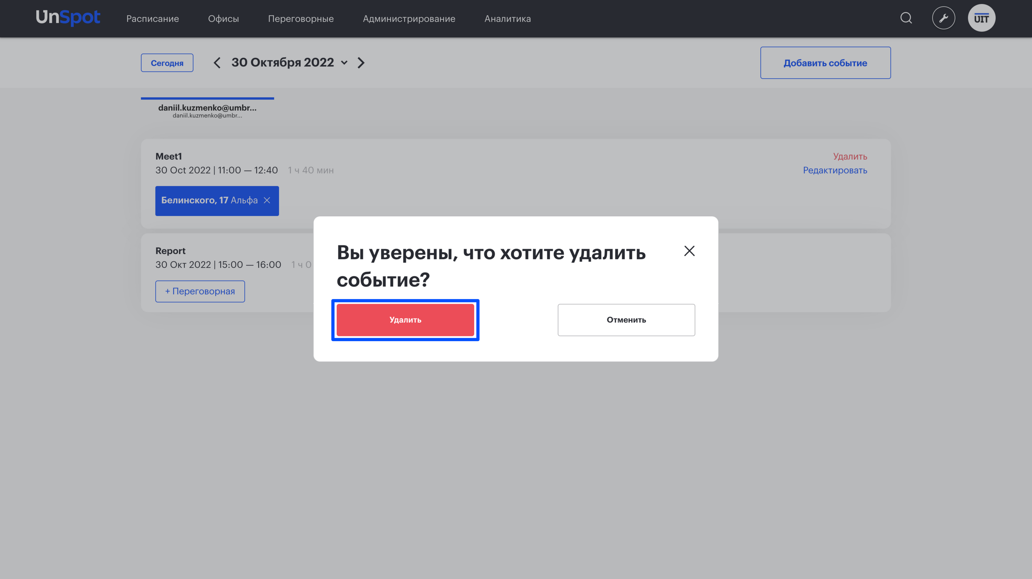Add Переговорная to Report event
The image size is (1032, 579).
coord(200,291)
